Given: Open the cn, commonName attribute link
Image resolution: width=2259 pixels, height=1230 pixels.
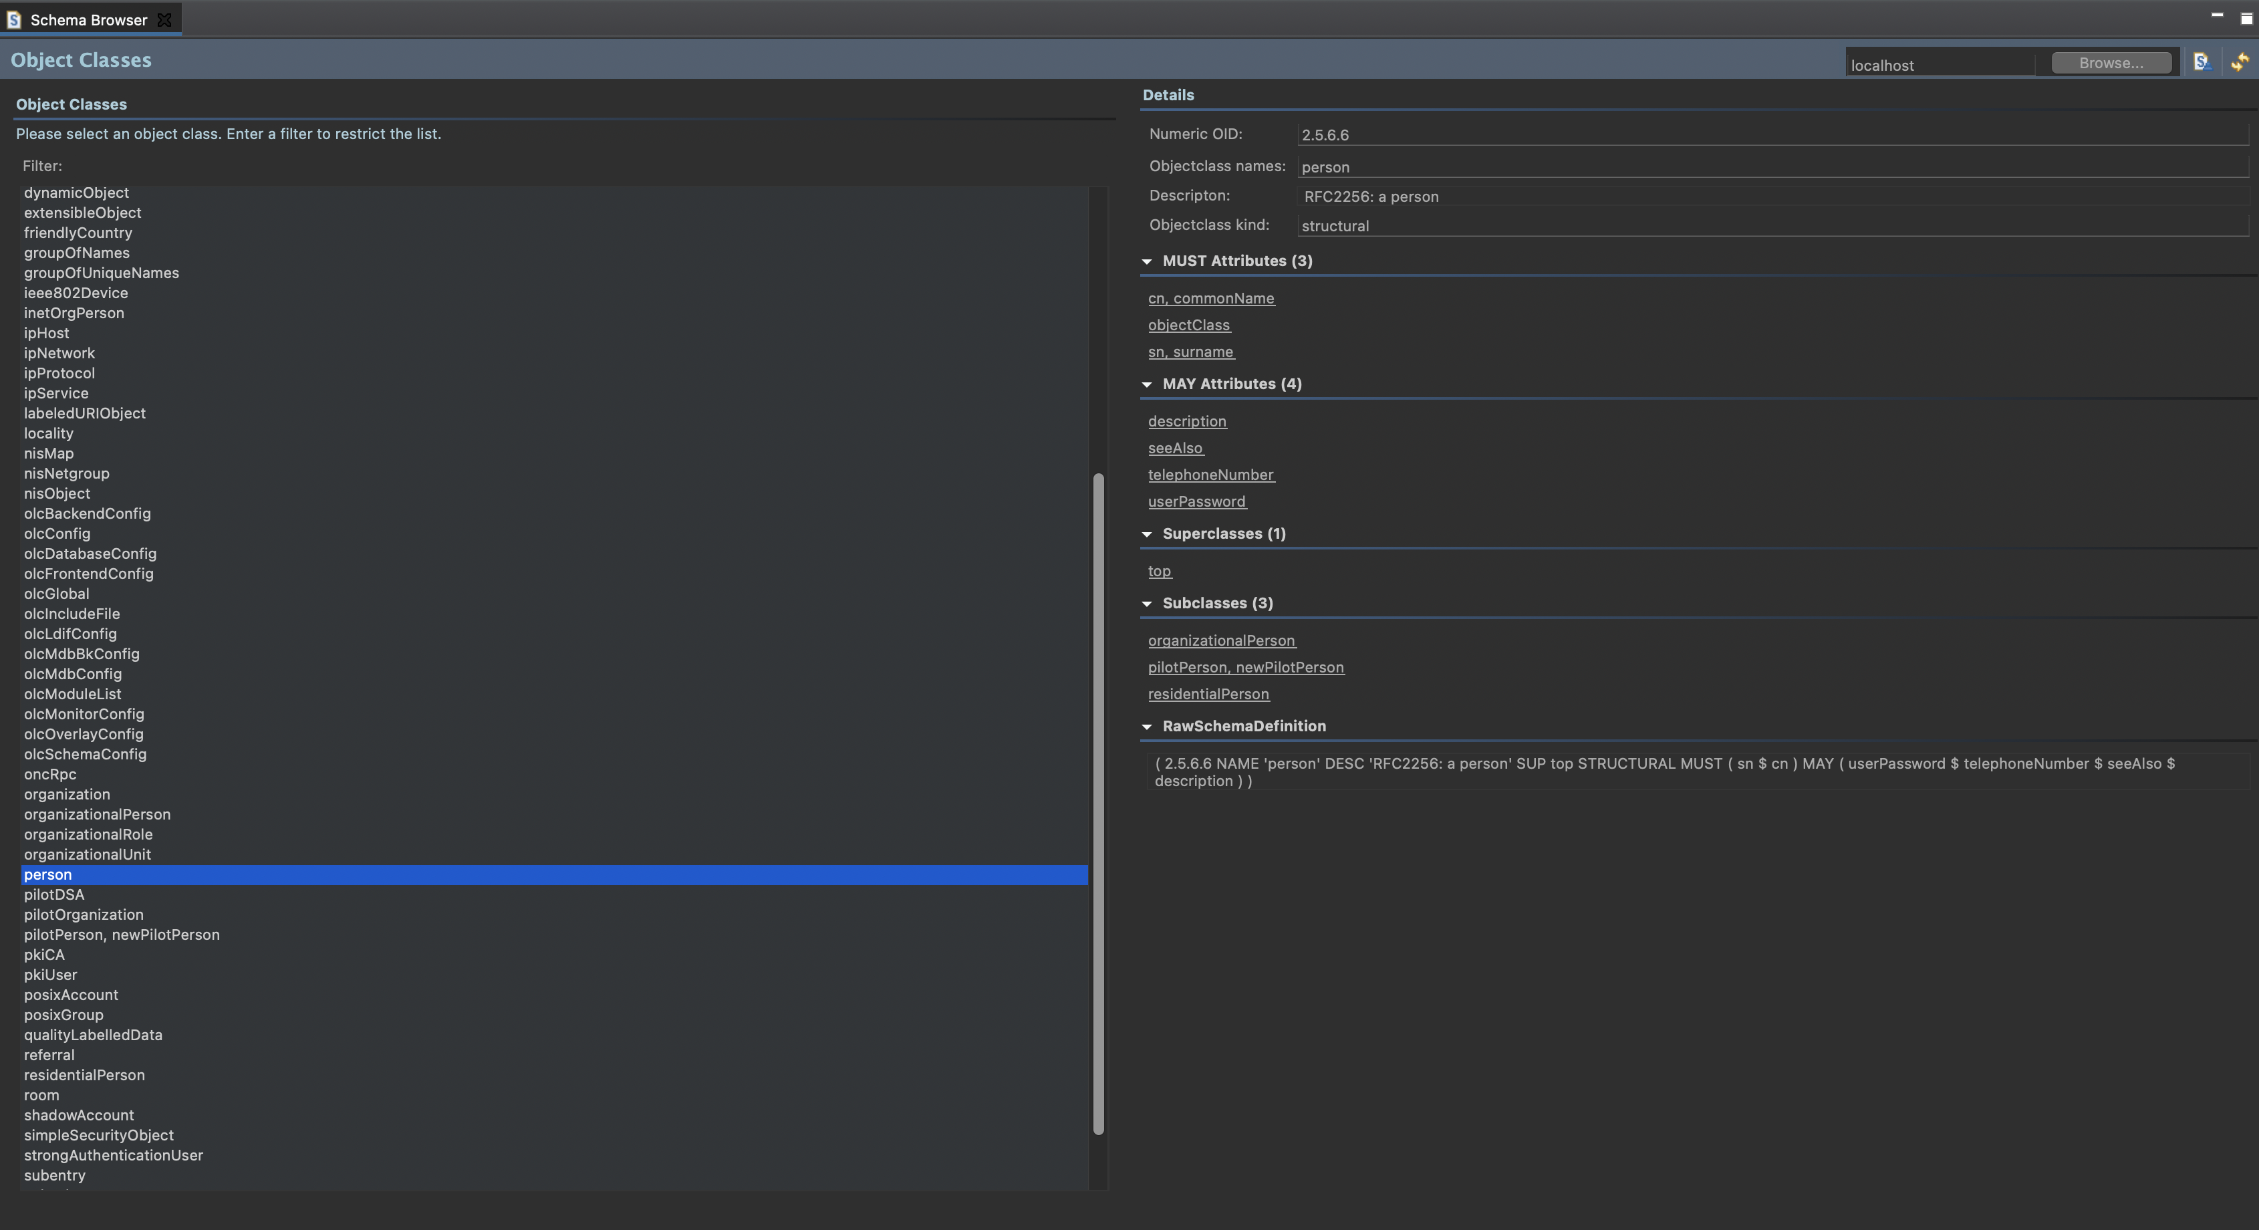Looking at the screenshot, I should pyautogui.click(x=1211, y=298).
